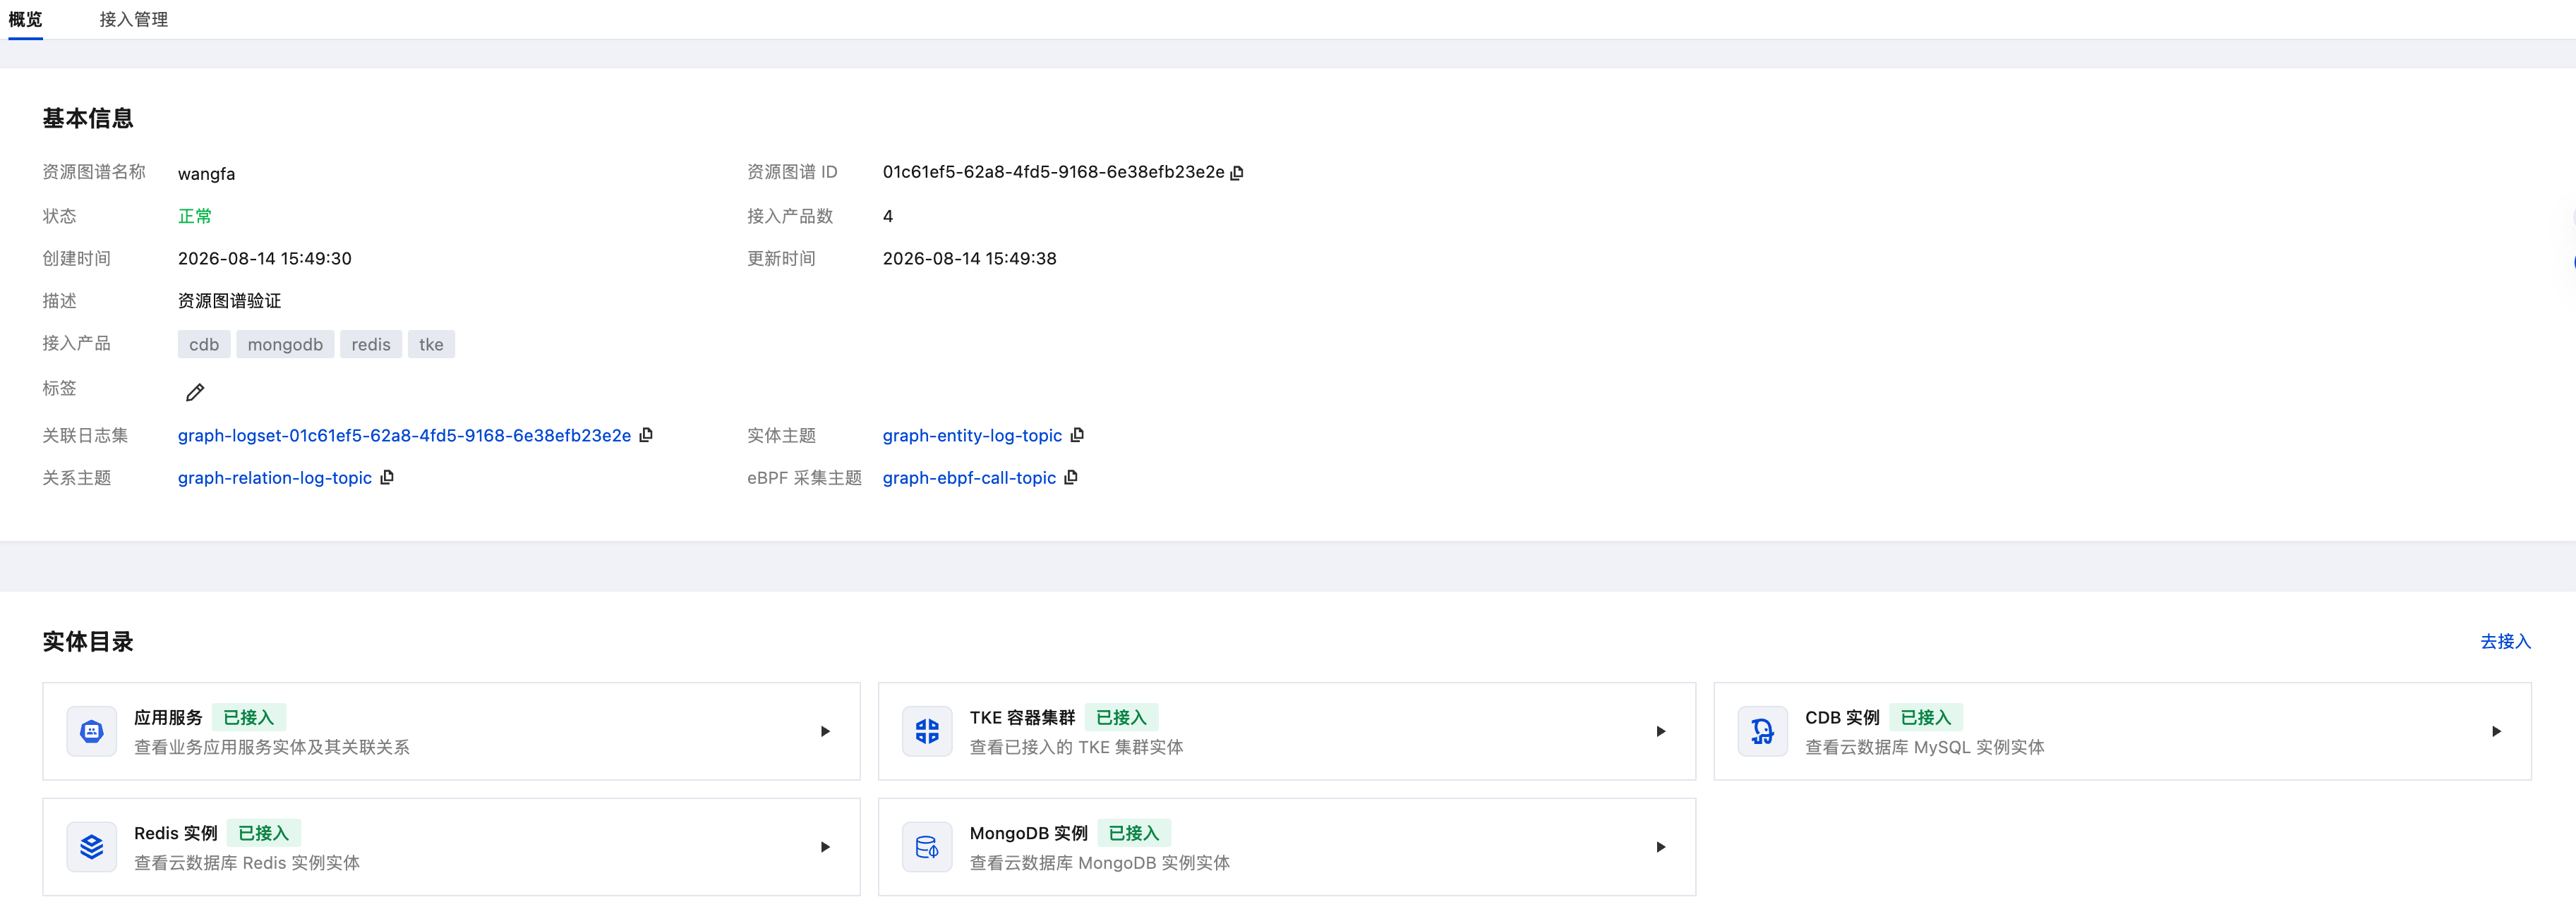This screenshot has height=921, width=2576.
Task: Open the graph-logset log set link
Action: (x=404, y=436)
